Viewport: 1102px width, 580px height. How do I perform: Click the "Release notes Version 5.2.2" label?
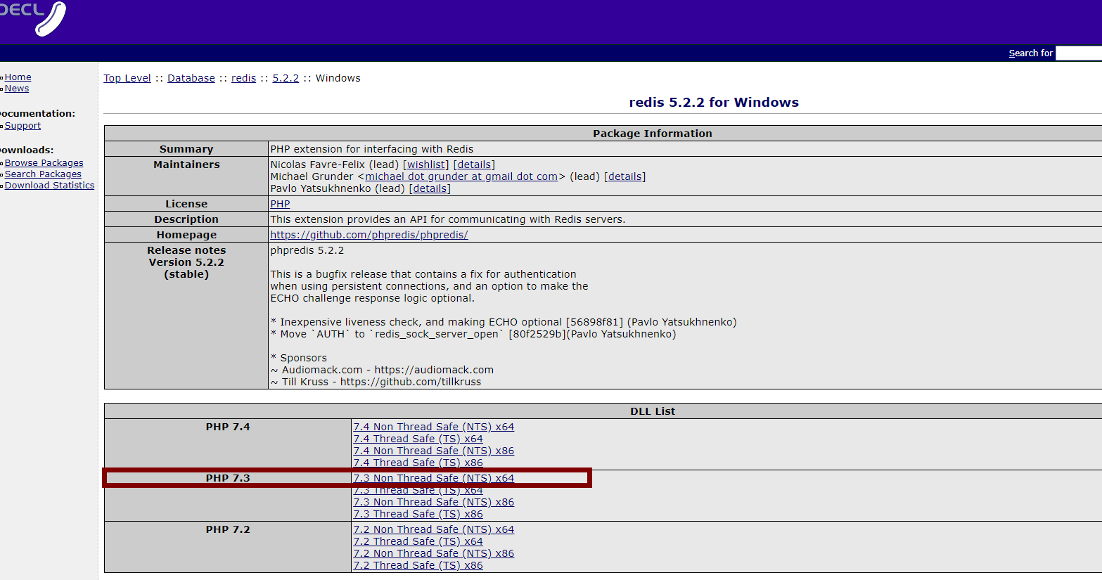pyautogui.click(x=186, y=257)
